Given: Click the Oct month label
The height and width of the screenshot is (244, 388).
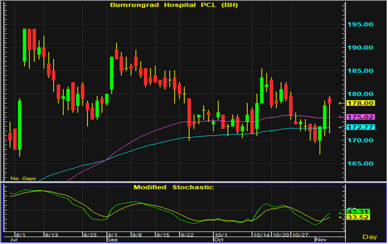Looking at the screenshot, I should [218, 240].
